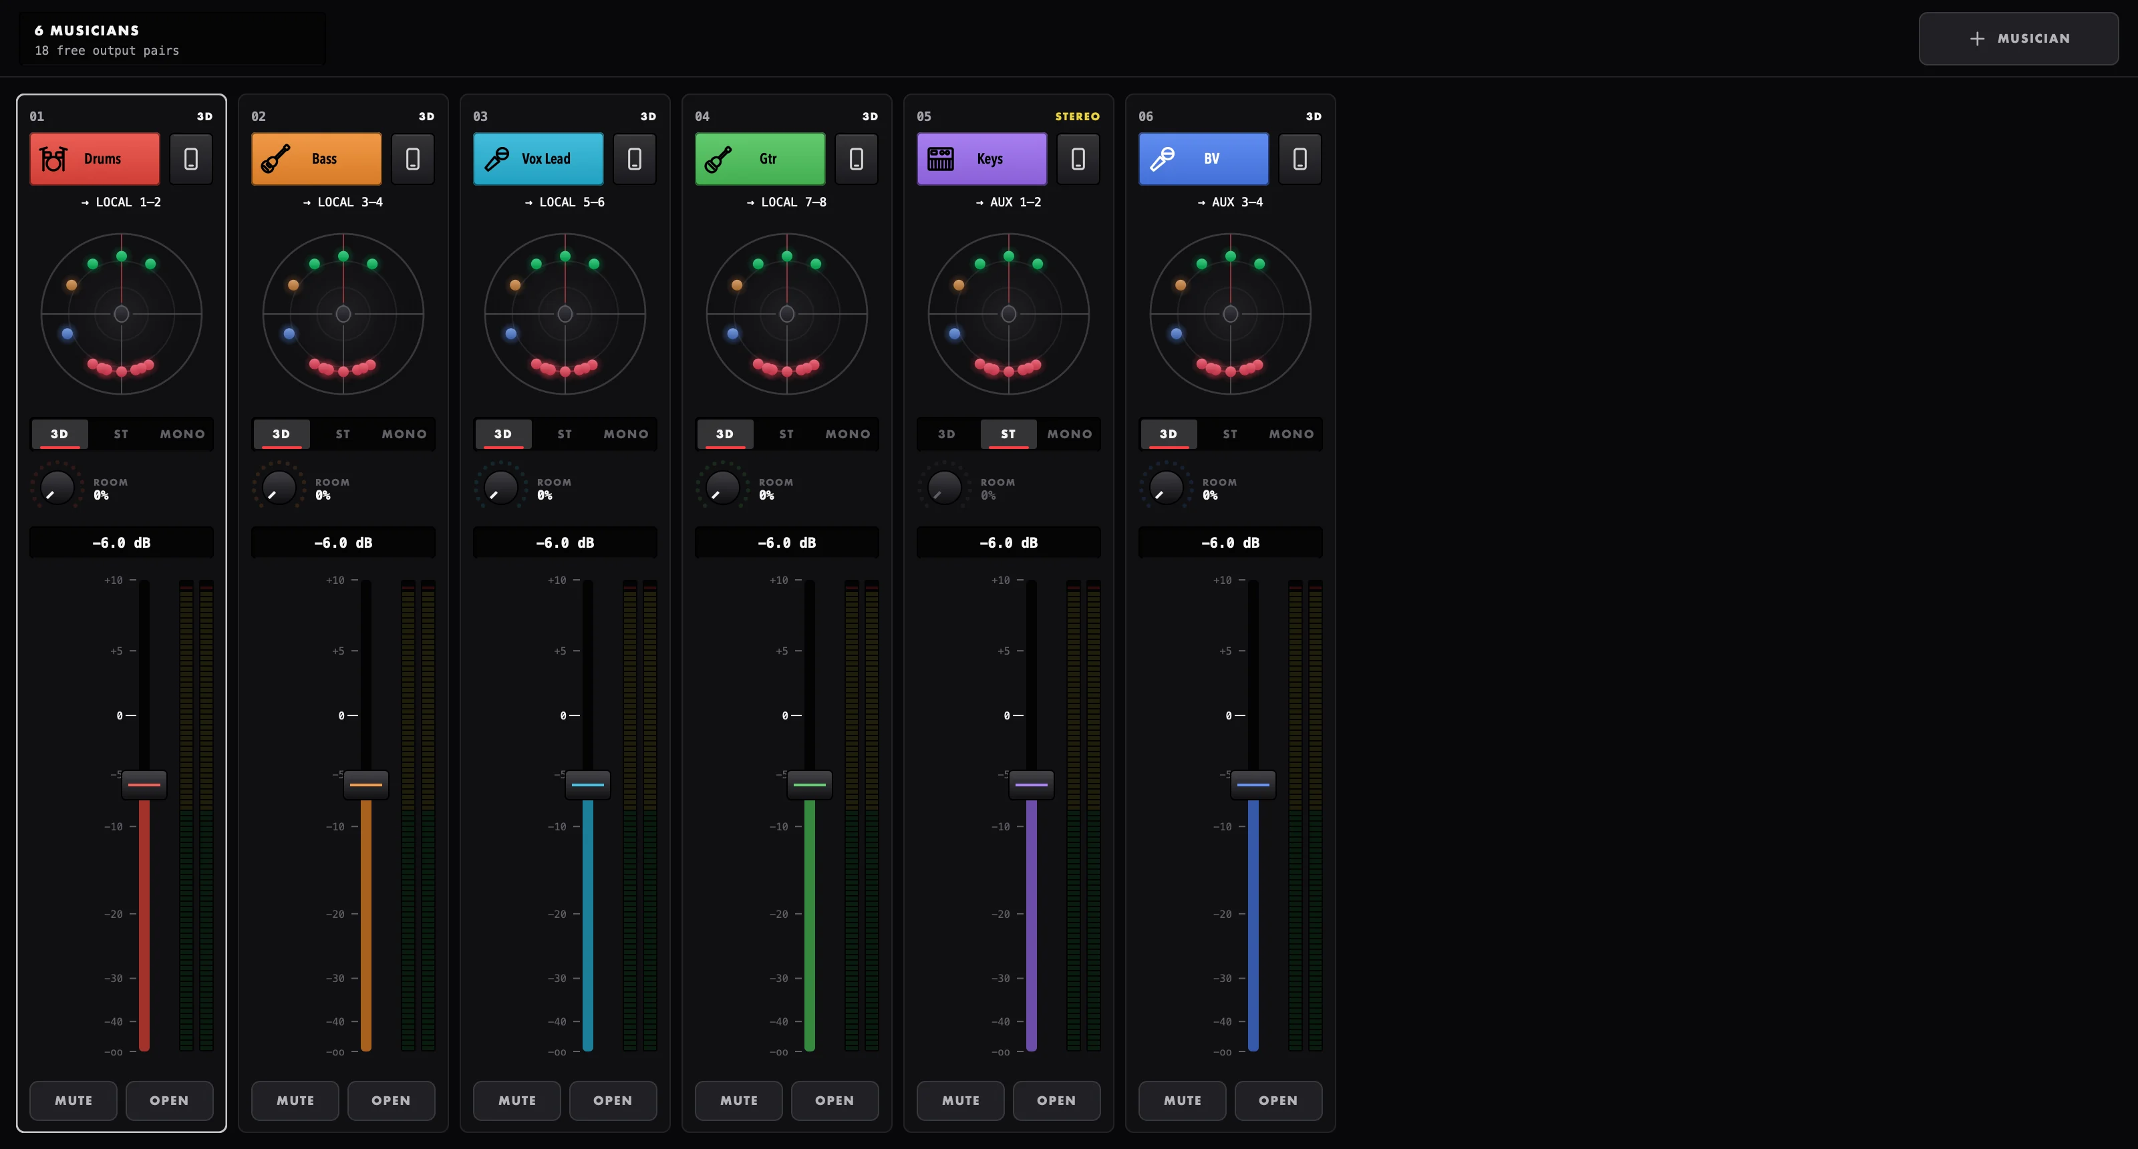Click the Gtr fader handle
This screenshot has height=1149, width=2138.
click(x=809, y=784)
